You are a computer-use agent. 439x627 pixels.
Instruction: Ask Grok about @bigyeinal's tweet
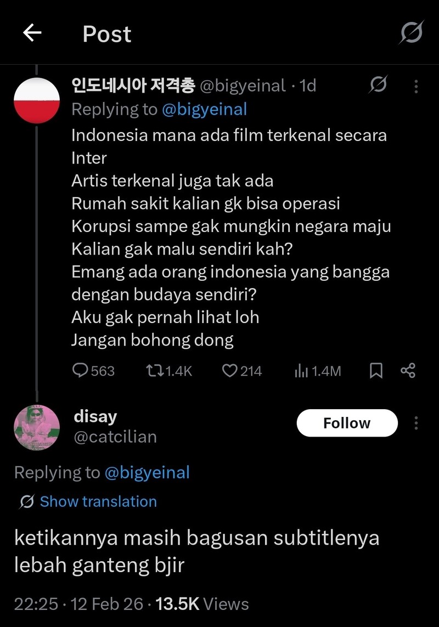378,86
